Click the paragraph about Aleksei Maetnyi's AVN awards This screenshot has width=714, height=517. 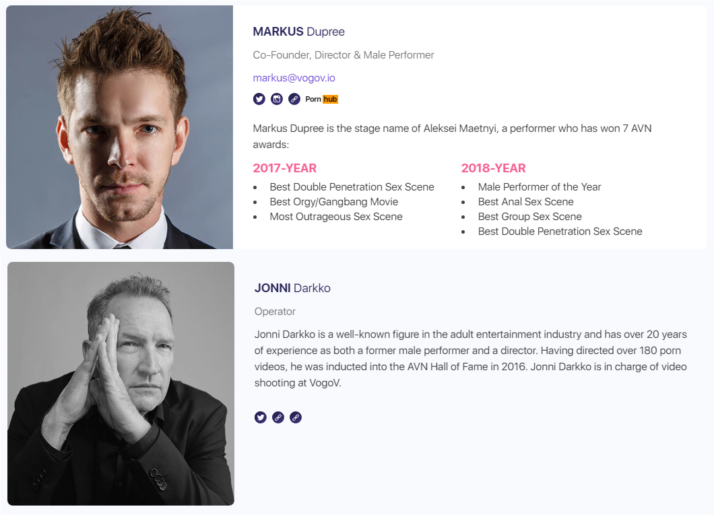452,137
